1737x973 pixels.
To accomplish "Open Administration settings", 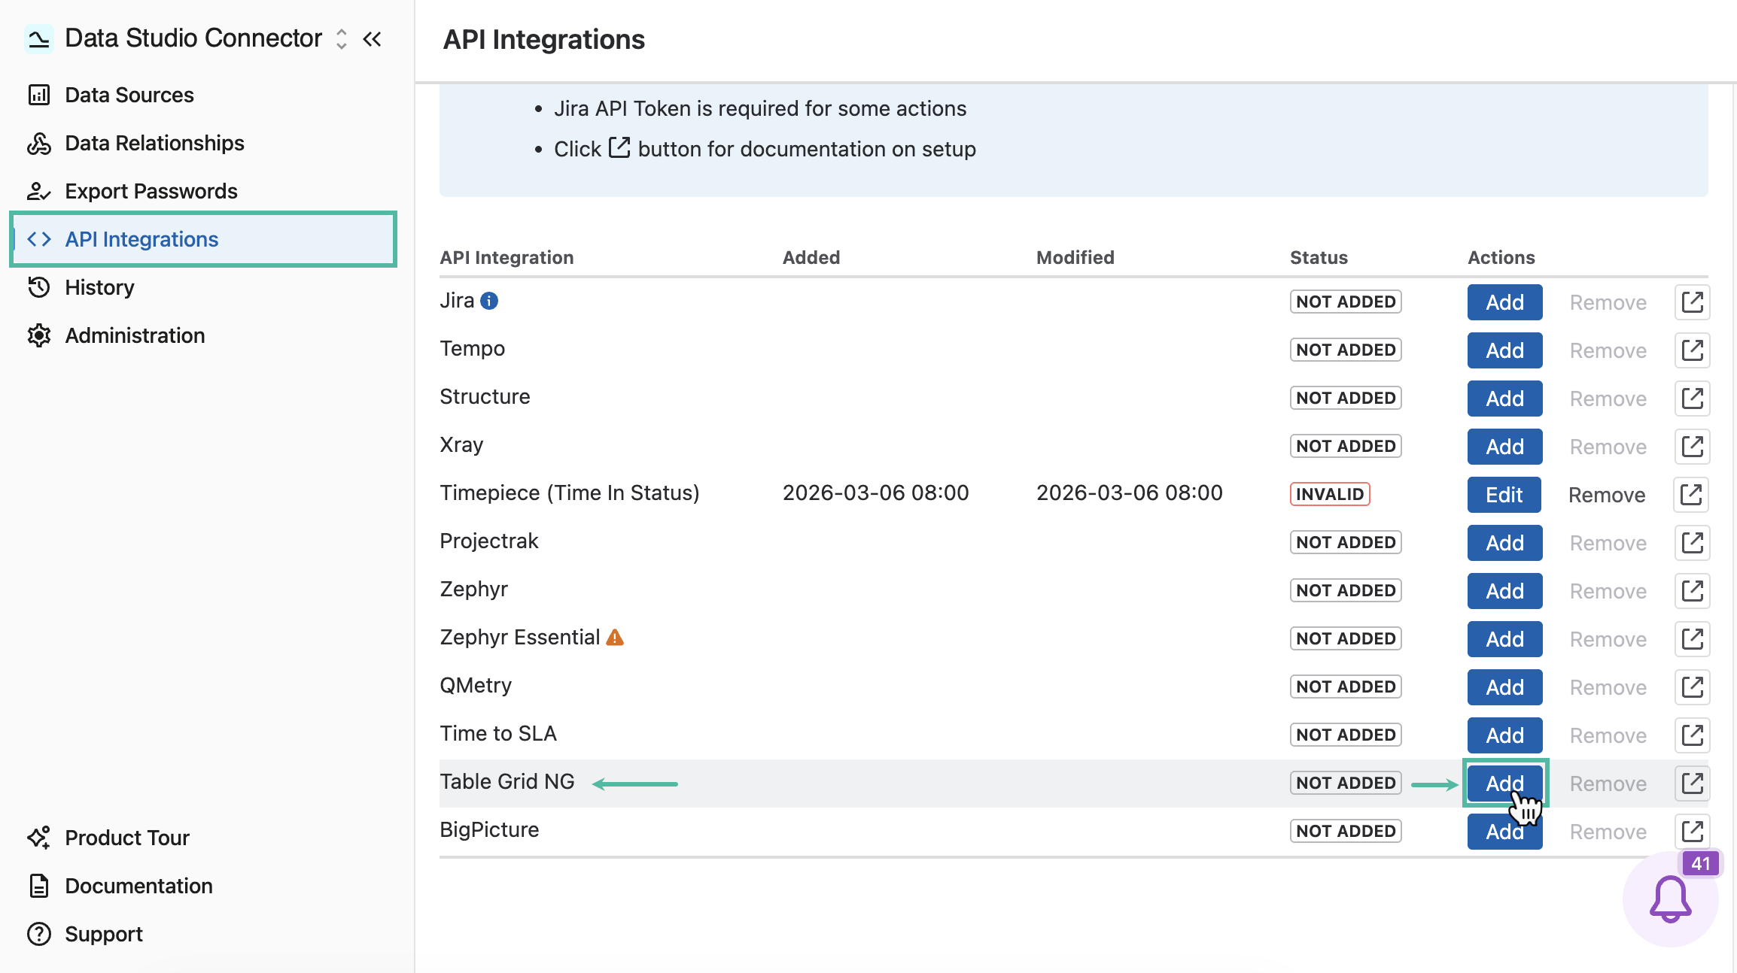I will tap(203, 335).
